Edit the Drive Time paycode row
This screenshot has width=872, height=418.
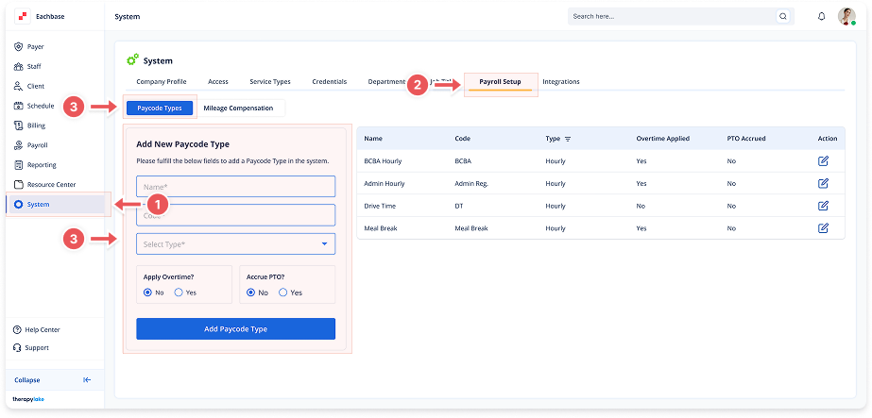click(823, 206)
